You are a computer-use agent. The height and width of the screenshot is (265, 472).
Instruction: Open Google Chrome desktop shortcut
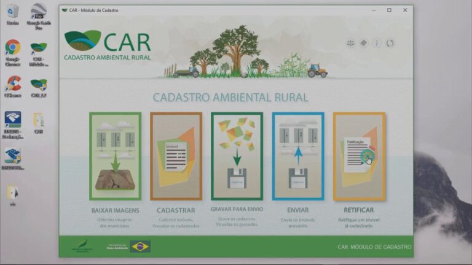click(13, 53)
